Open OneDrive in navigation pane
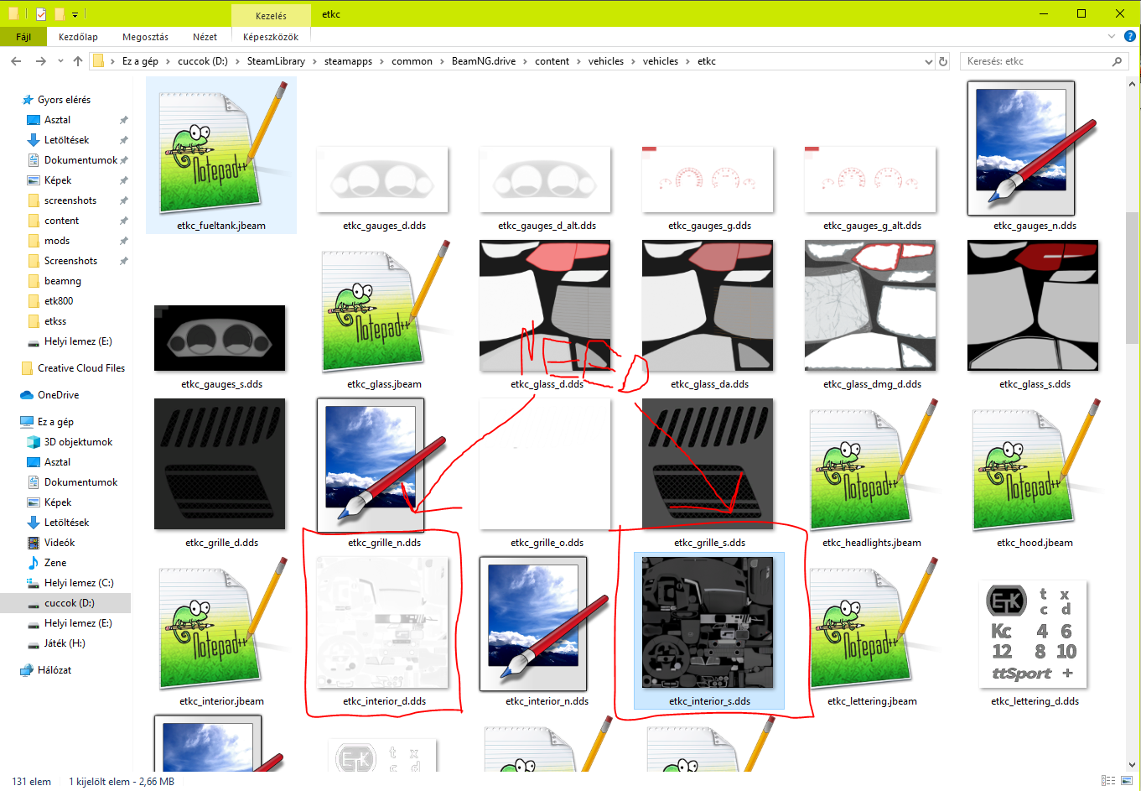This screenshot has width=1141, height=791. 58,395
